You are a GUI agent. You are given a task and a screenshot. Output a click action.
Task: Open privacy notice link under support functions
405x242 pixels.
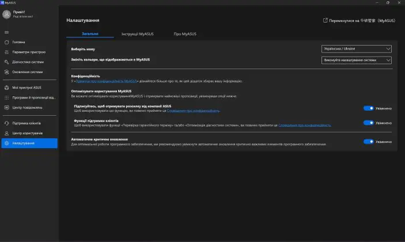(x=305, y=125)
